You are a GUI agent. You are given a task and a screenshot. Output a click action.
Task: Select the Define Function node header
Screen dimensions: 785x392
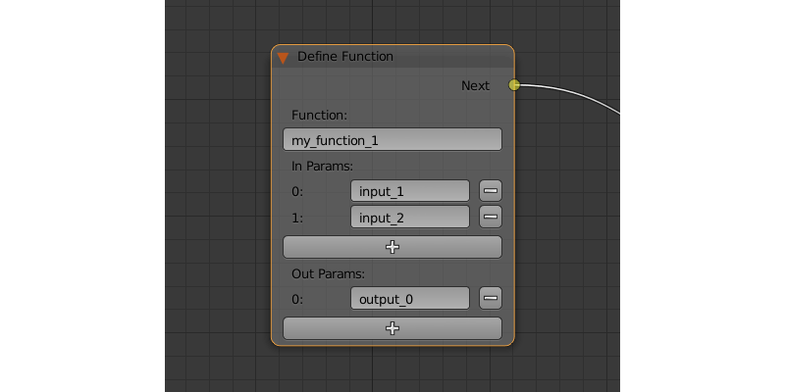[392, 57]
